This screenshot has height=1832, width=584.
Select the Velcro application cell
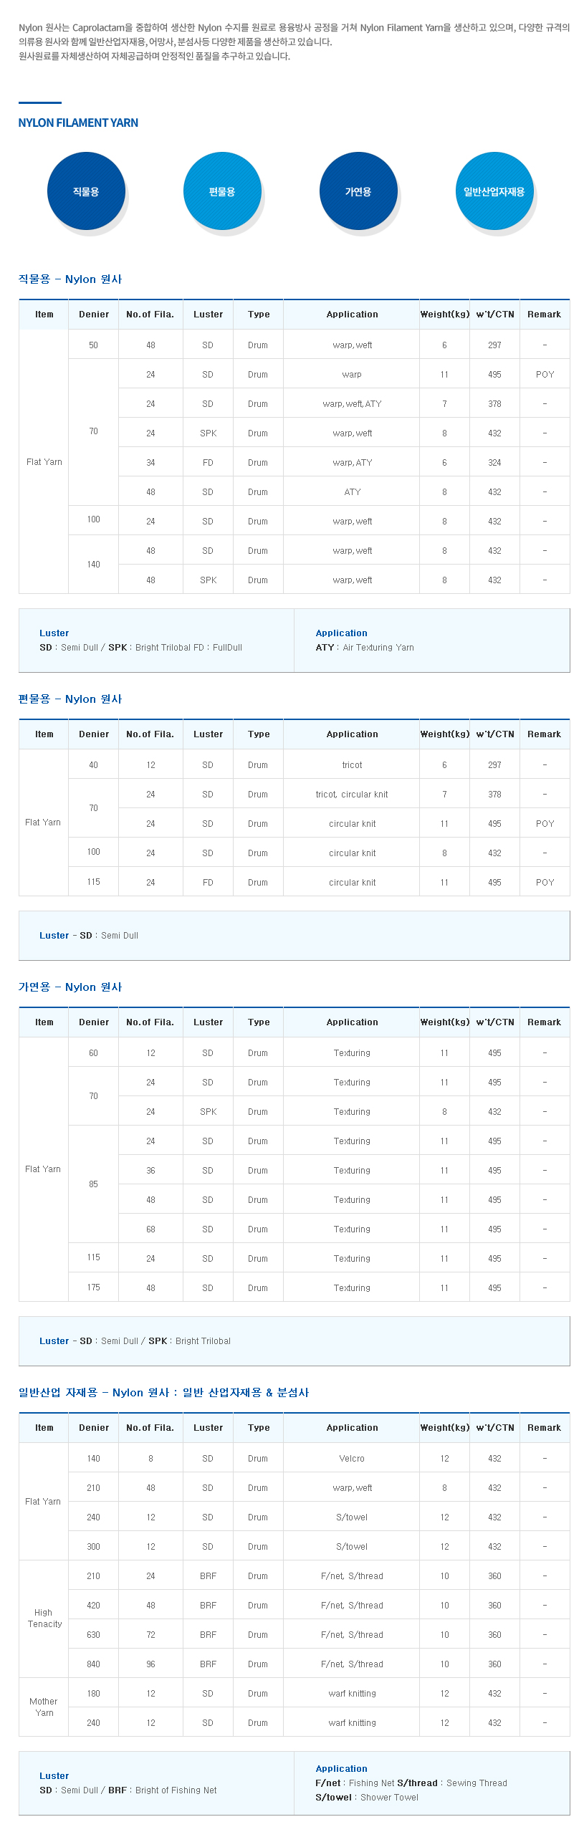(352, 1458)
